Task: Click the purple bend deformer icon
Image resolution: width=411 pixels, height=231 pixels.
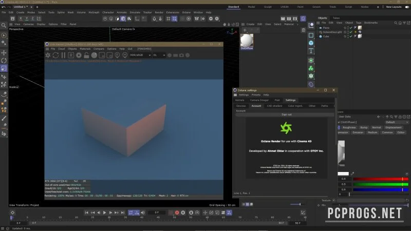Action: click(x=311, y=84)
